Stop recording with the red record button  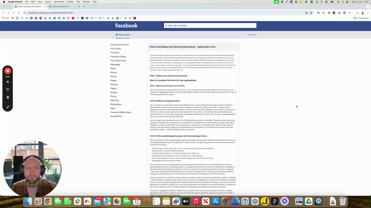tap(8, 71)
